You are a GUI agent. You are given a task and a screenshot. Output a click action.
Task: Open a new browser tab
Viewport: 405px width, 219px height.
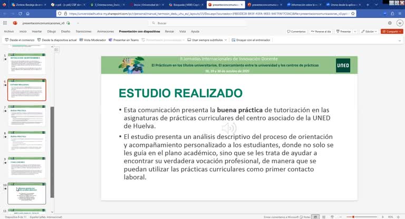pos(368,5)
